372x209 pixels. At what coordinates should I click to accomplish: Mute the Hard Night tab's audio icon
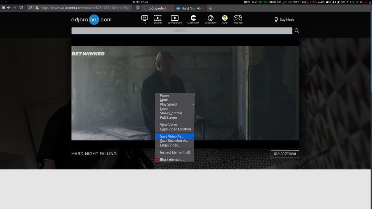coord(199,8)
